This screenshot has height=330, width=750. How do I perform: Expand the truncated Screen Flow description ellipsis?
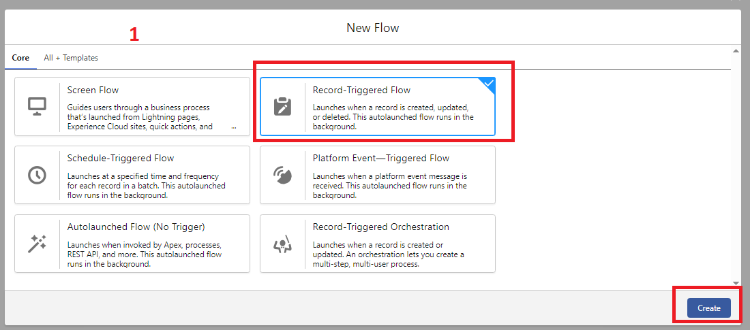pyautogui.click(x=234, y=127)
